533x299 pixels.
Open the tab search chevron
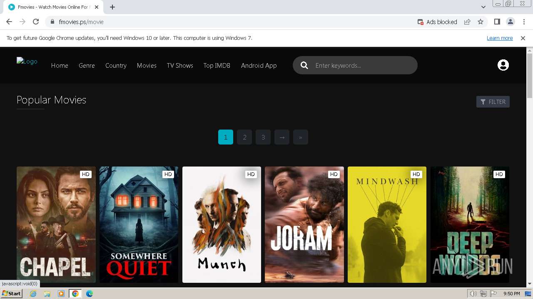(483, 7)
